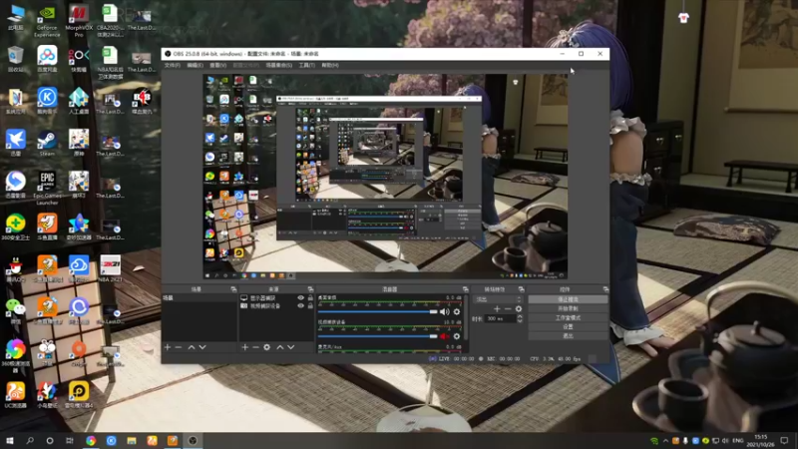Increase the transition duration with the stepper
This screenshot has width=798, height=449.
tap(520, 316)
